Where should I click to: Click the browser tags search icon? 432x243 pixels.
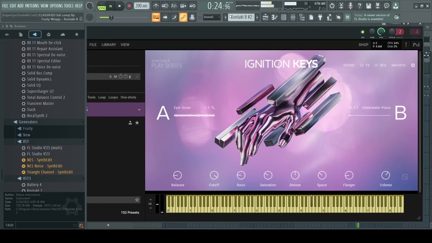tap(81, 225)
